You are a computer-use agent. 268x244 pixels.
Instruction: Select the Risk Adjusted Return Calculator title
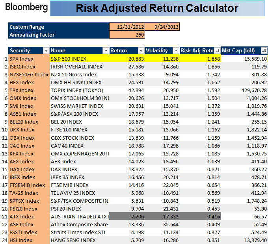click(x=156, y=8)
